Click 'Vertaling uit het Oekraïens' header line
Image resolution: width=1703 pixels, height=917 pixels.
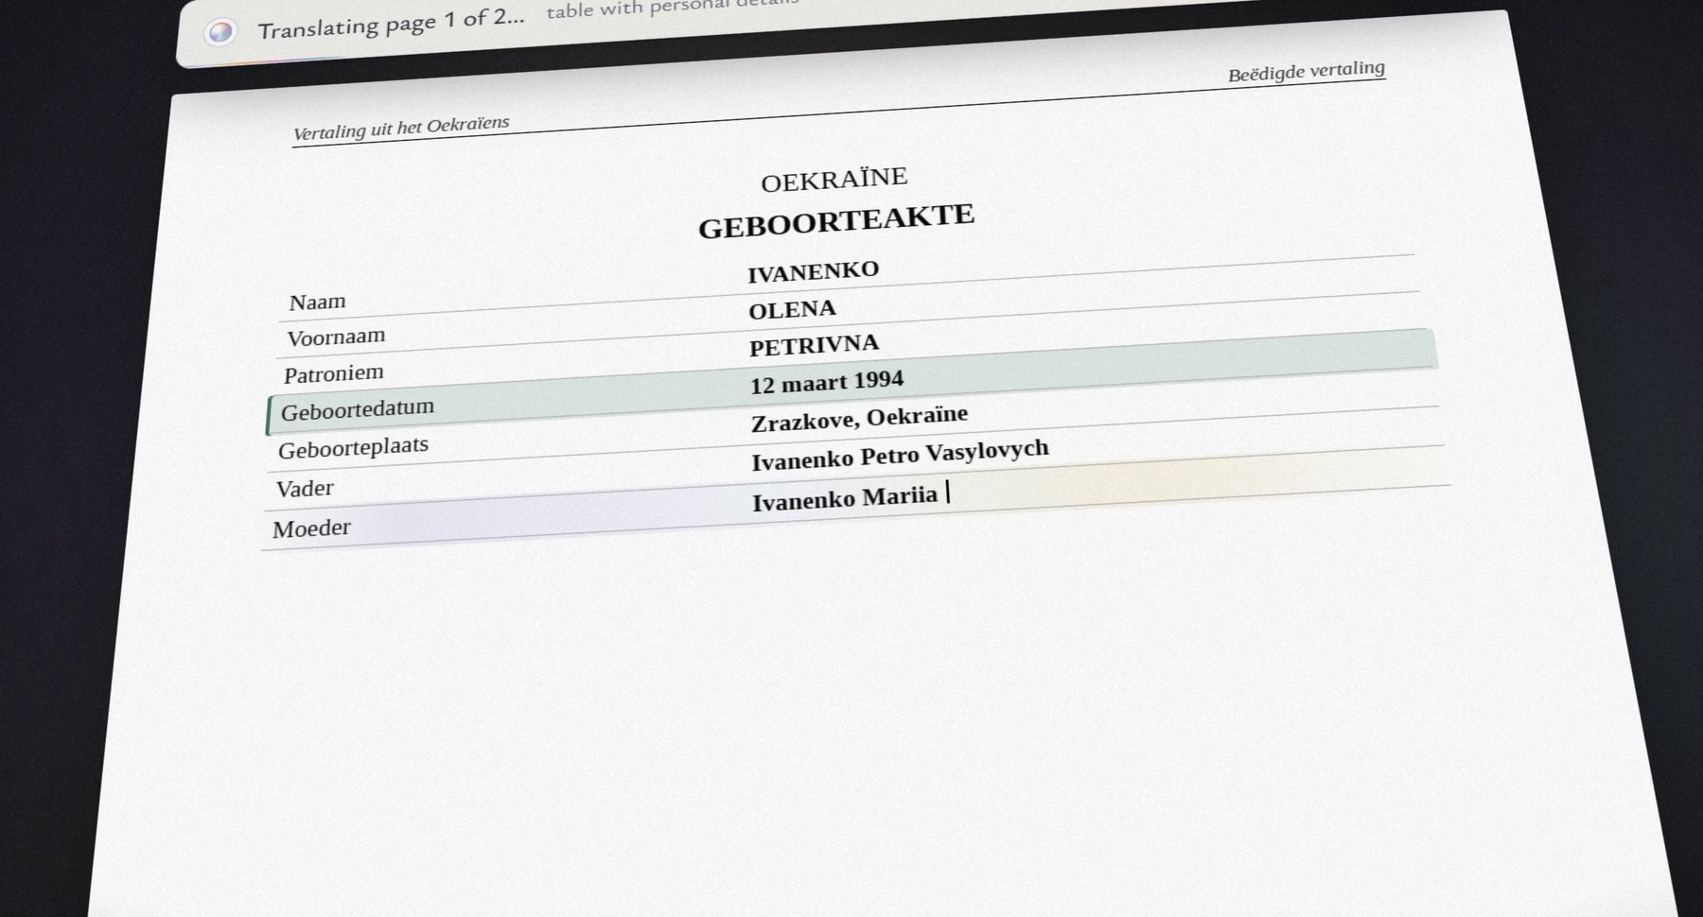click(x=401, y=128)
